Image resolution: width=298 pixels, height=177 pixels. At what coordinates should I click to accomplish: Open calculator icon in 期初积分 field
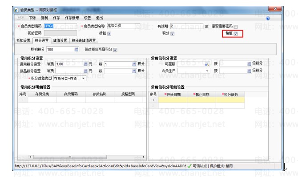77,49
